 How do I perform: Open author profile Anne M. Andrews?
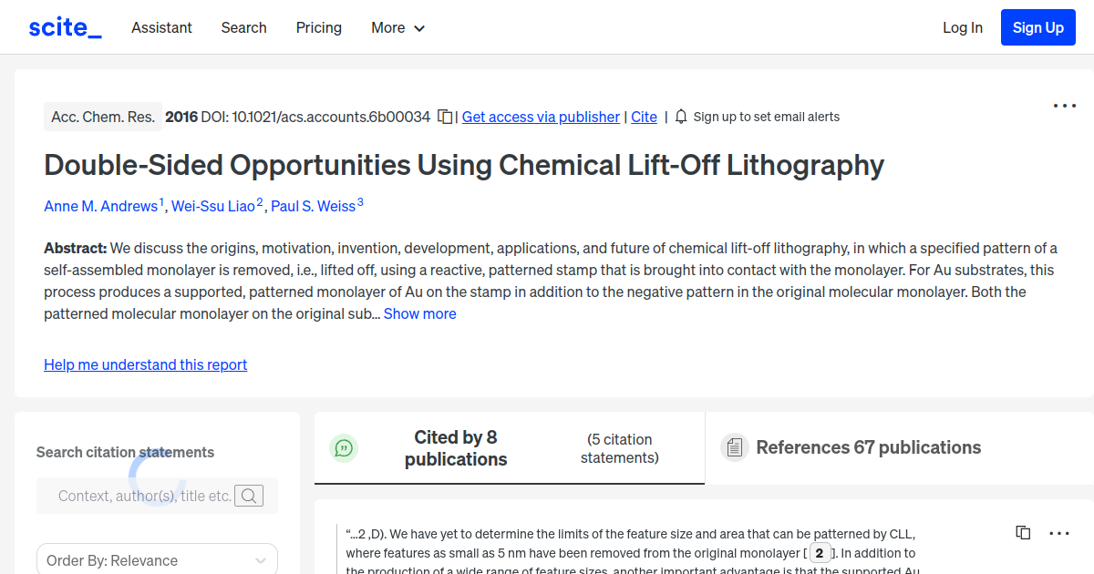(x=101, y=206)
